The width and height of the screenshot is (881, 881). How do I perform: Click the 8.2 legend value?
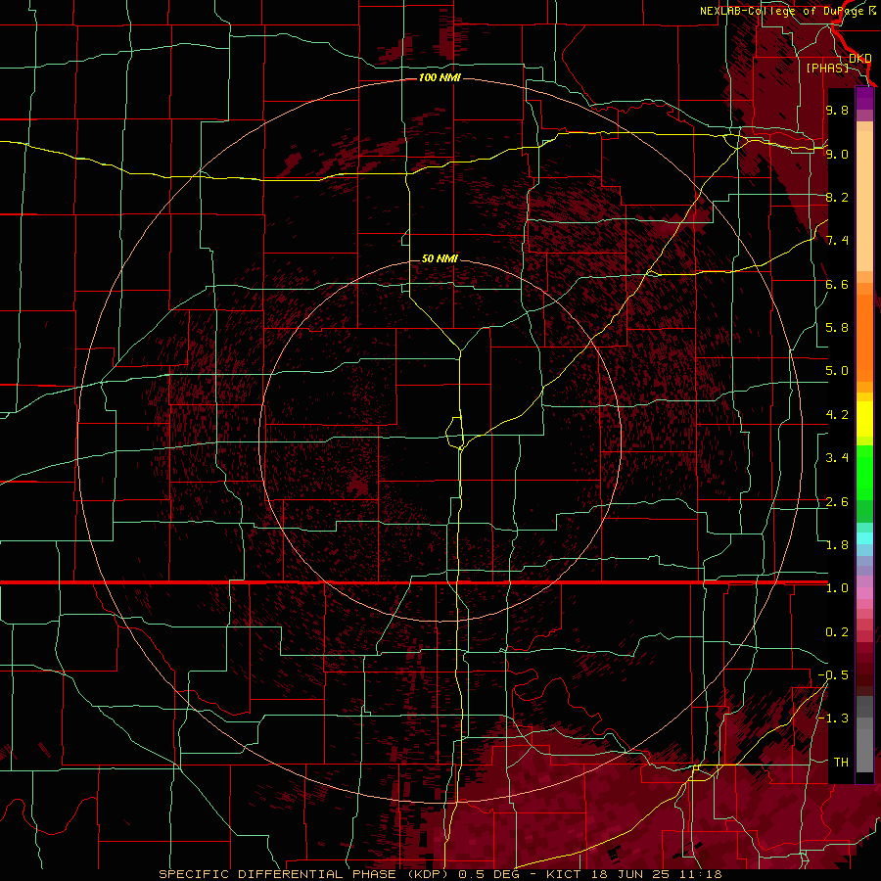pyautogui.click(x=837, y=197)
